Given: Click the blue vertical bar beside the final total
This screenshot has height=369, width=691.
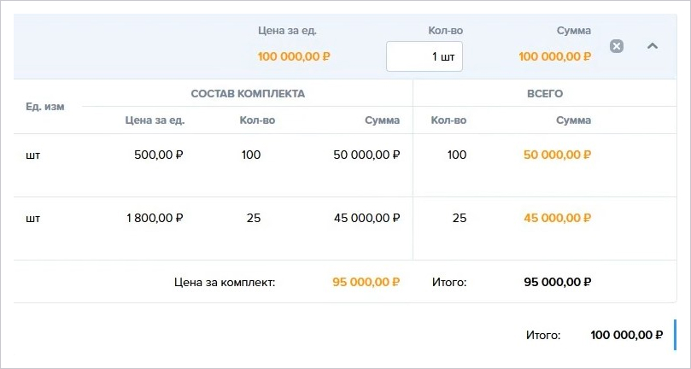Looking at the screenshot, I should [x=675, y=335].
